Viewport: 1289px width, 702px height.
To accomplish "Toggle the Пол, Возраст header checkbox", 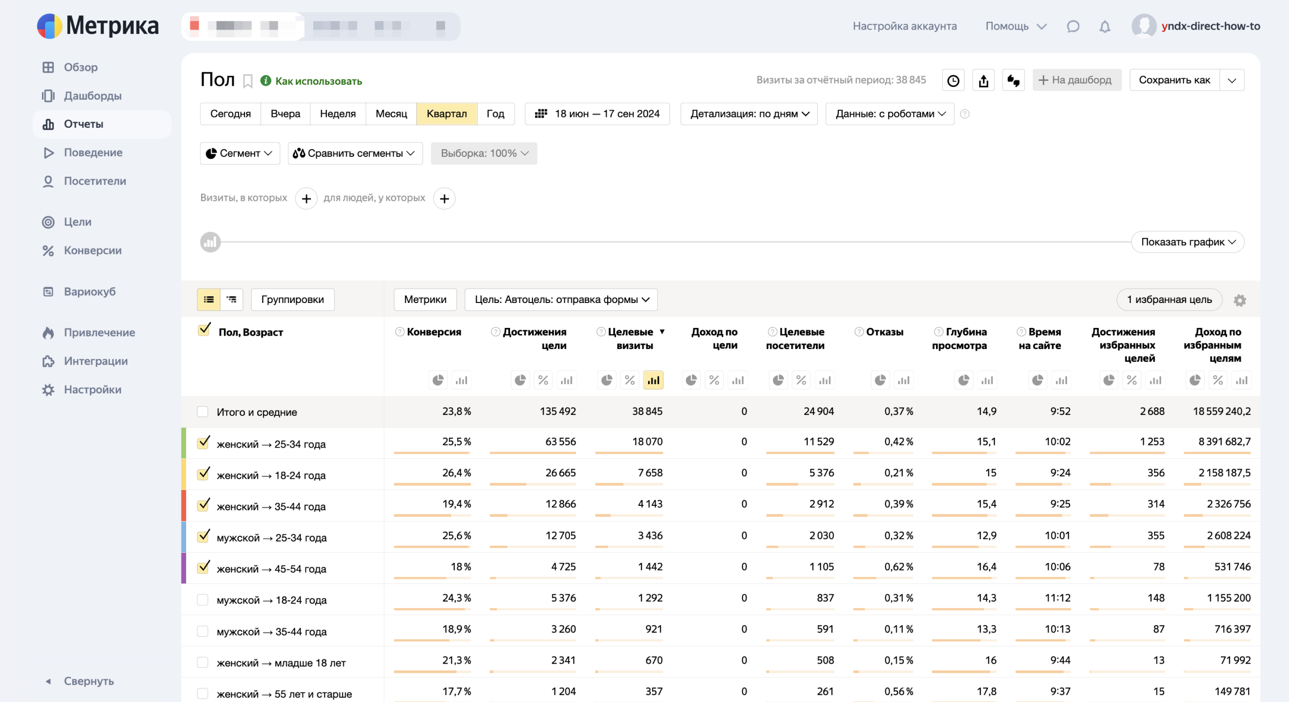I will tap(204, 330).
